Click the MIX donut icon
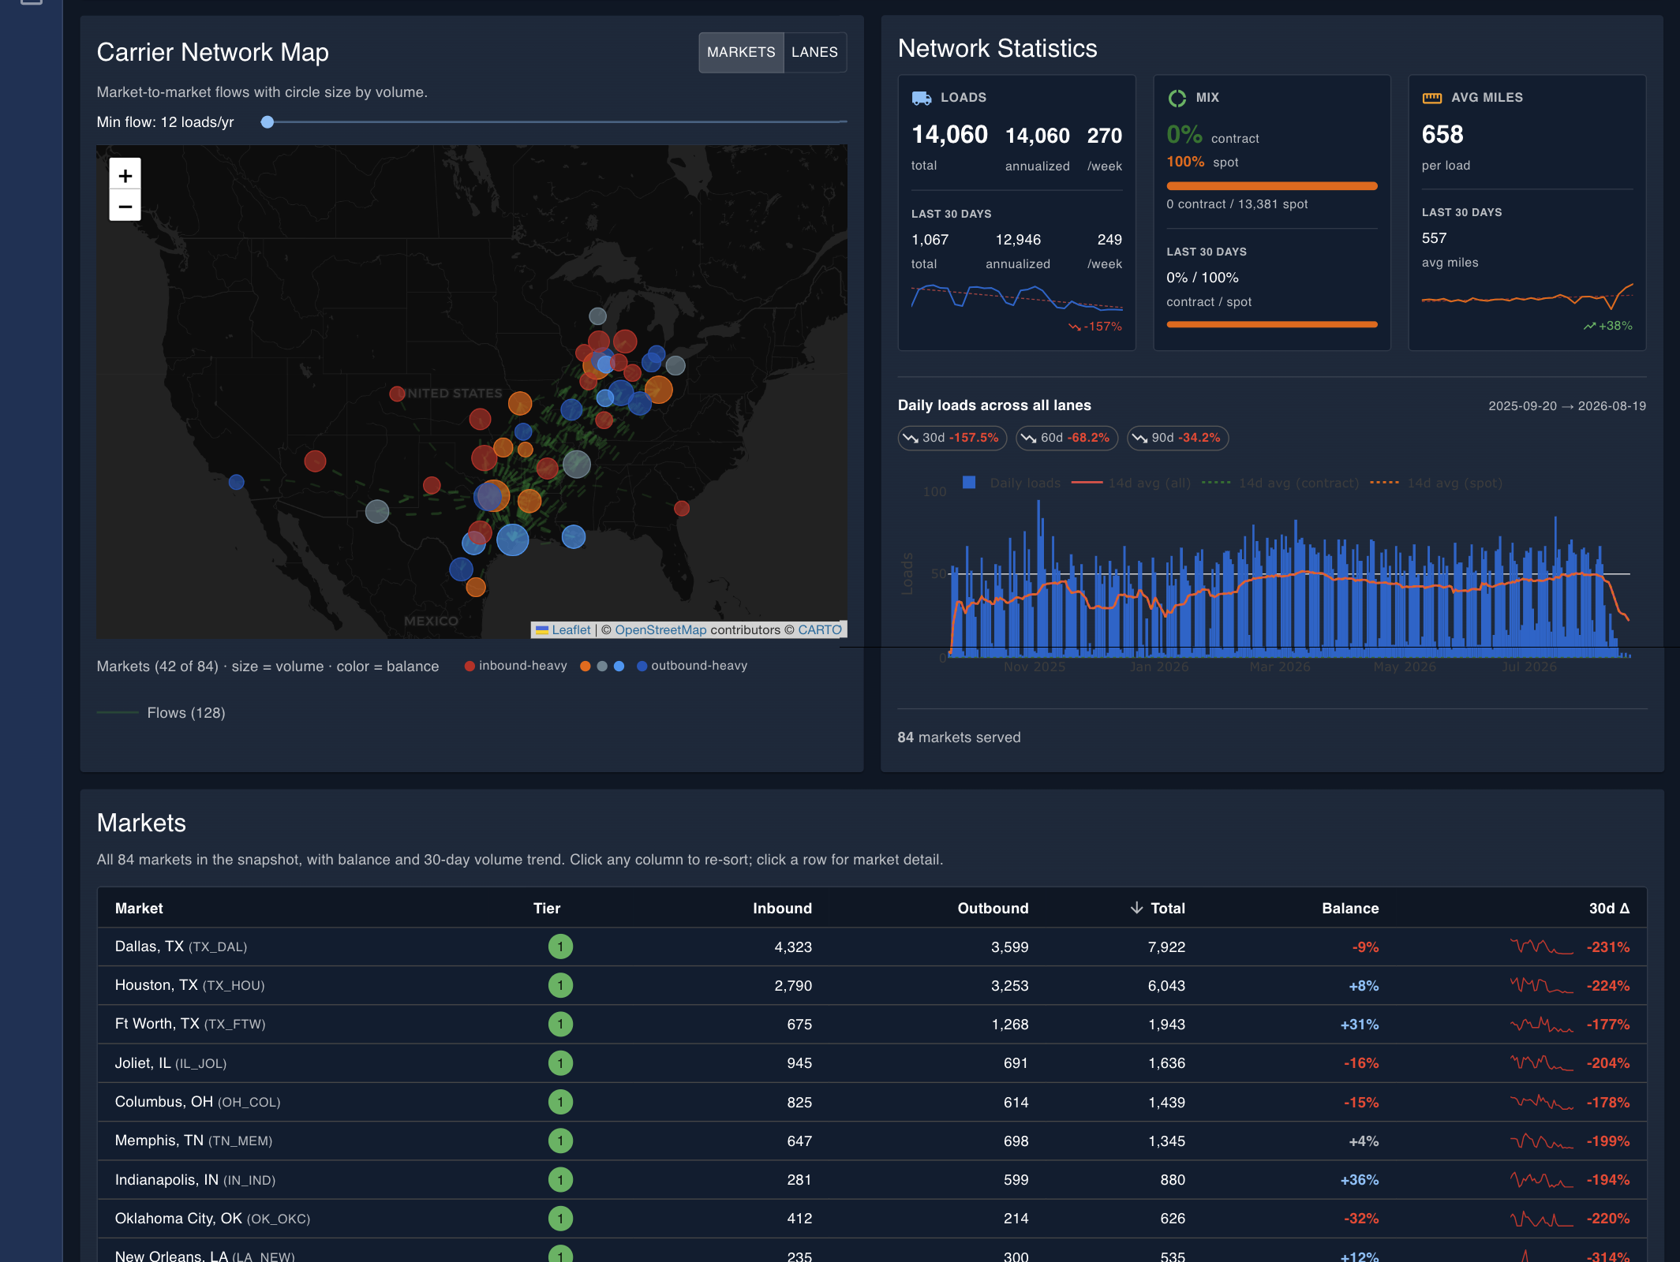 1177,98
